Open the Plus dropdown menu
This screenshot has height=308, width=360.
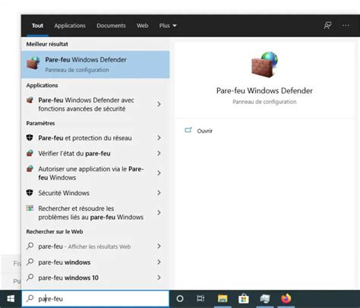click(x=168, y=26)
